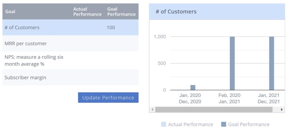Click the # of Customers chart title
The image size is (288, 131).
(x=176, y=12)
